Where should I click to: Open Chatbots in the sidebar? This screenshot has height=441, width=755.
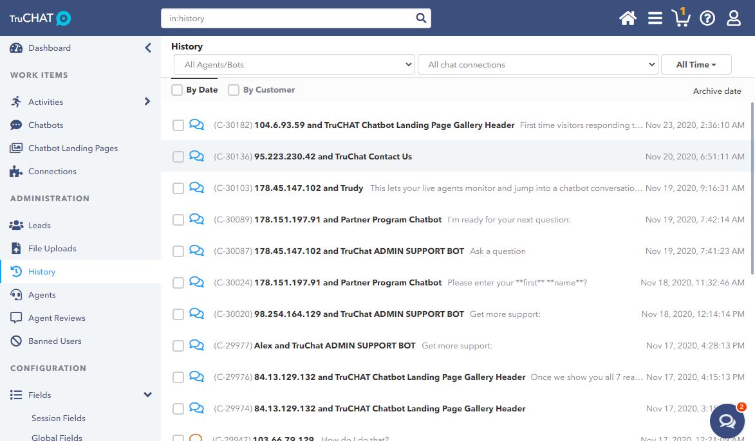coord(46,125)
